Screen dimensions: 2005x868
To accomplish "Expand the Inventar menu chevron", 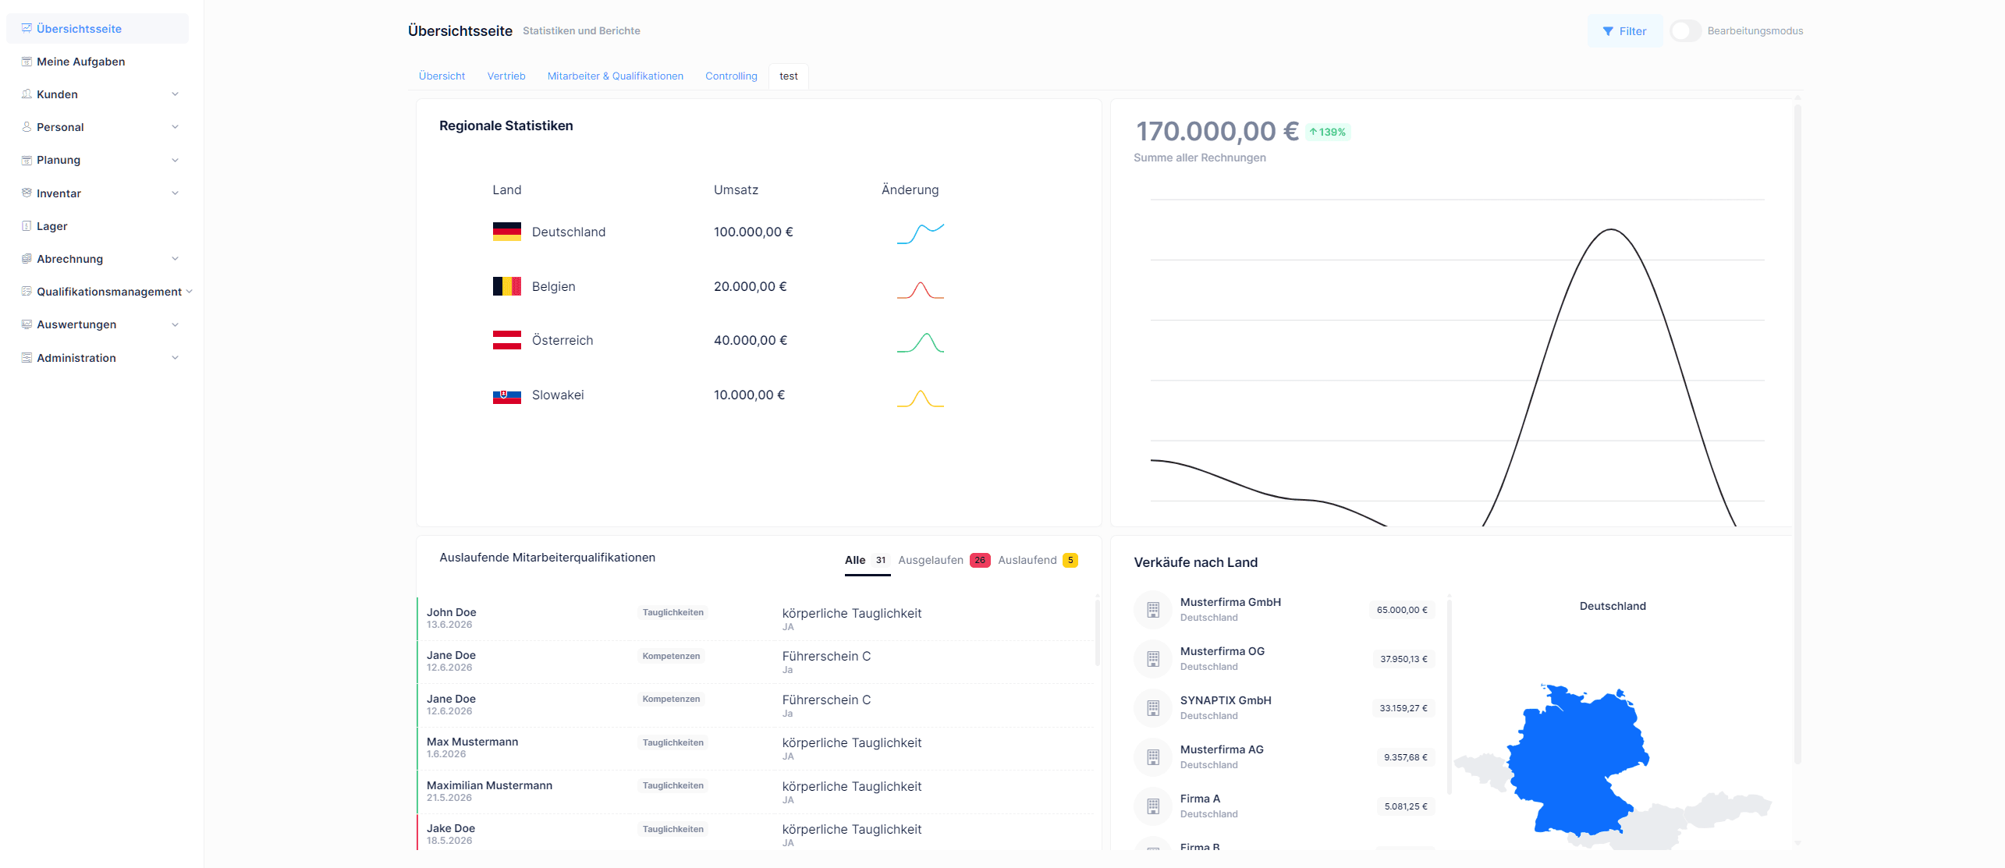I will click(x=175, y=193).
